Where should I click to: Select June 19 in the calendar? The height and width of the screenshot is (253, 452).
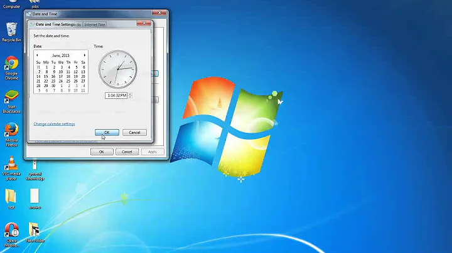point(76,76)
